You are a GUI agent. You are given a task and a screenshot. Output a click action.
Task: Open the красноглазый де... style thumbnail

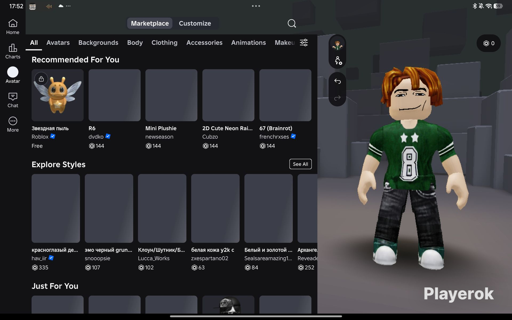tap(56, 208)
